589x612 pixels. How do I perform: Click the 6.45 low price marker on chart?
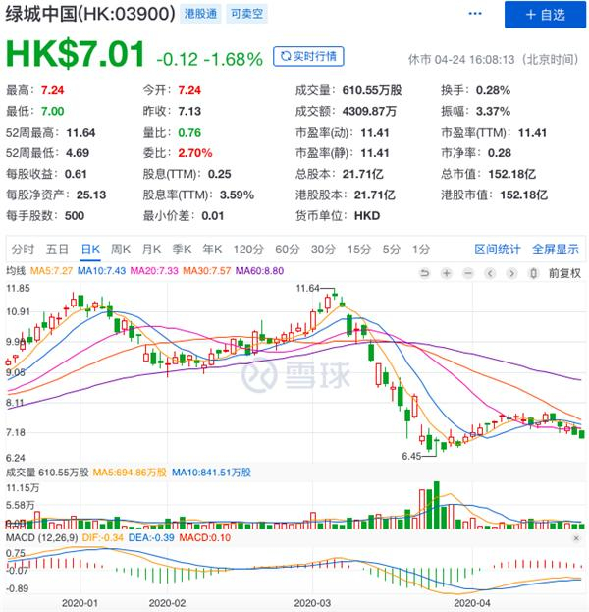point(411,456)
